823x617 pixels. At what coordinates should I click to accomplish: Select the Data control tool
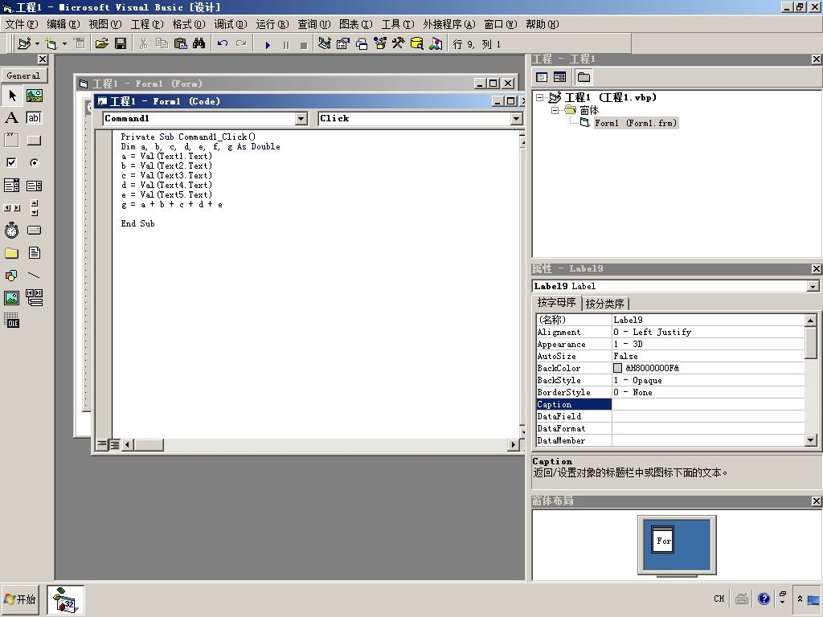click(34, 297)
